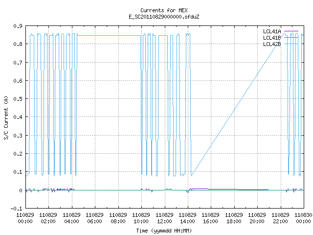Select the filename E_SC20110829000000.sfduZ subtitle

click(164, 17)
